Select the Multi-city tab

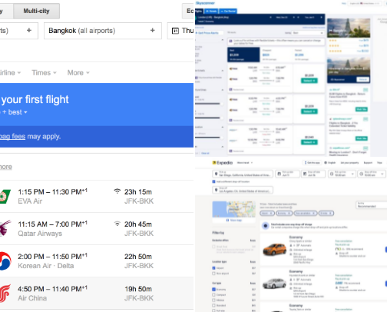coord(36,11)
